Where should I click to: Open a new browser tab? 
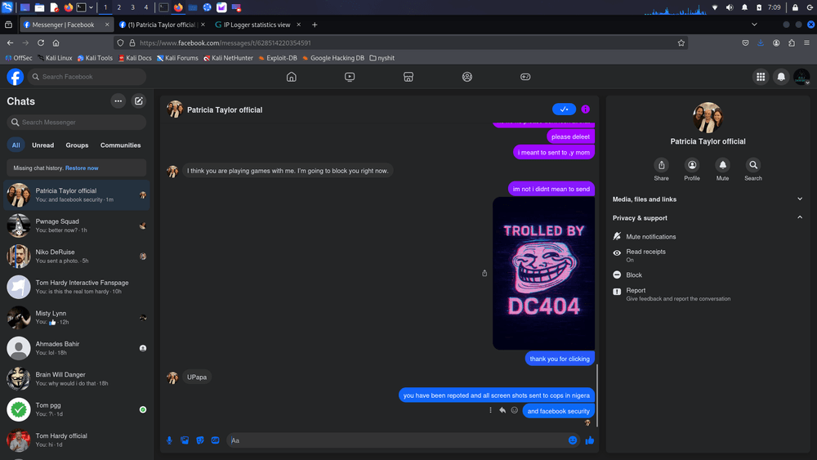click(315, 25)
